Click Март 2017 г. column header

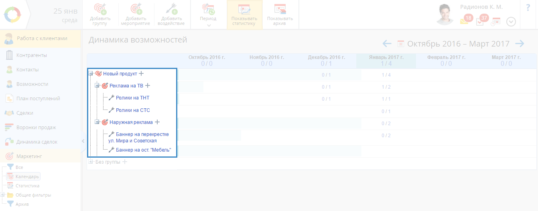click(506, 61)
